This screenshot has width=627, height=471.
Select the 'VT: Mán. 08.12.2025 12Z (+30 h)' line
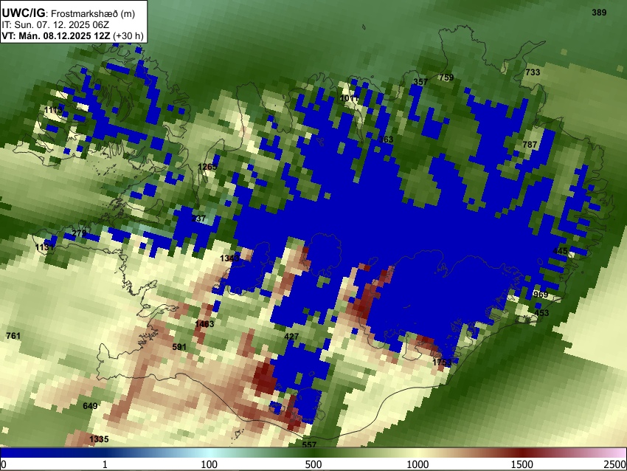point(72,35)
